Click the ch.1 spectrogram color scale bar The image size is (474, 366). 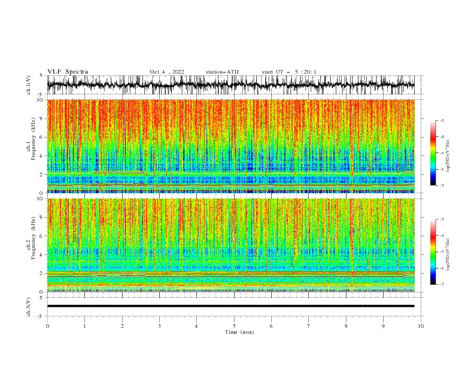click(433, 153)
